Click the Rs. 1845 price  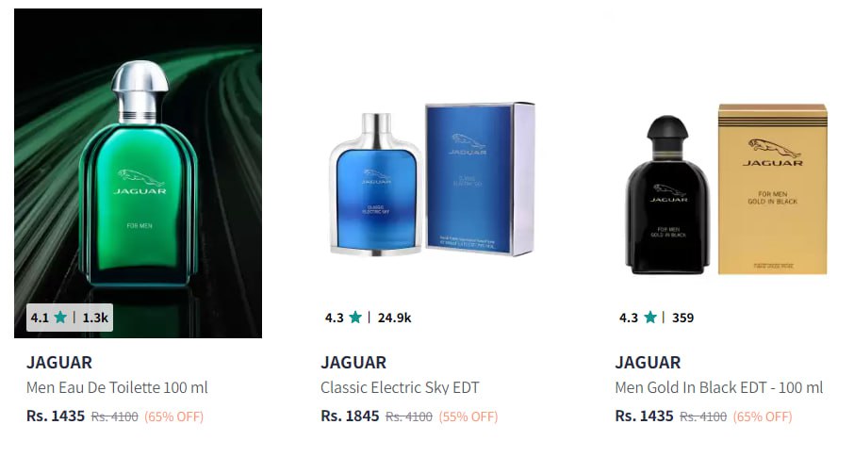(350, 416)
